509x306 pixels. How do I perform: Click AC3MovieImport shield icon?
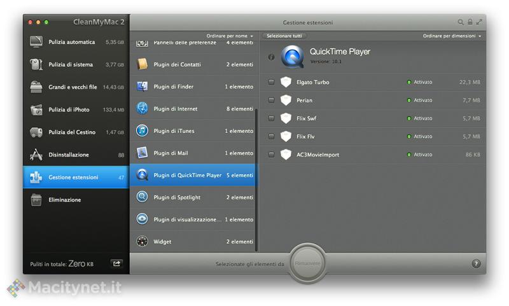tap(286, 155)
